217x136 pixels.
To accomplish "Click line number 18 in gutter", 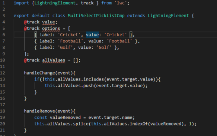I will [x=3, y=111].
